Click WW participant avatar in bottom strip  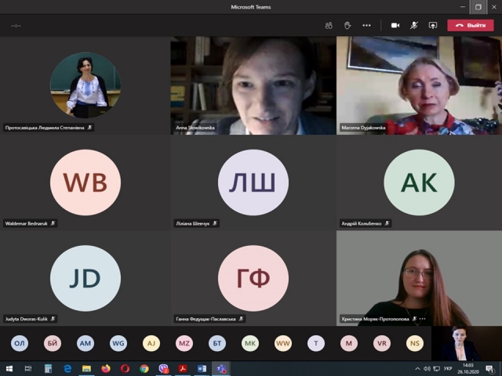point(283,343)
